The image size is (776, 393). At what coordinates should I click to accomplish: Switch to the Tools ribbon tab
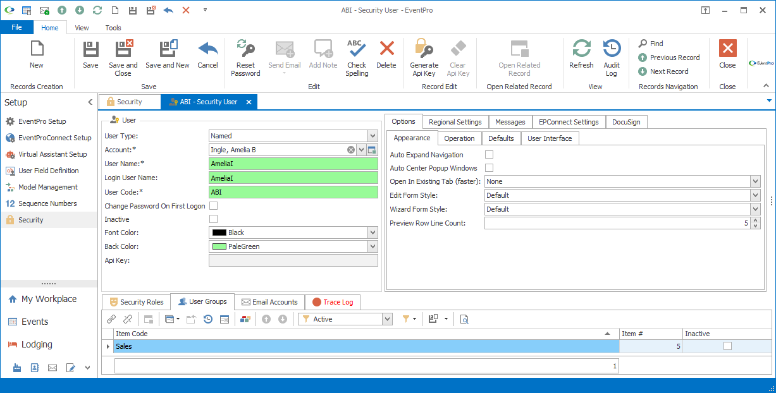tap(113, 28)
